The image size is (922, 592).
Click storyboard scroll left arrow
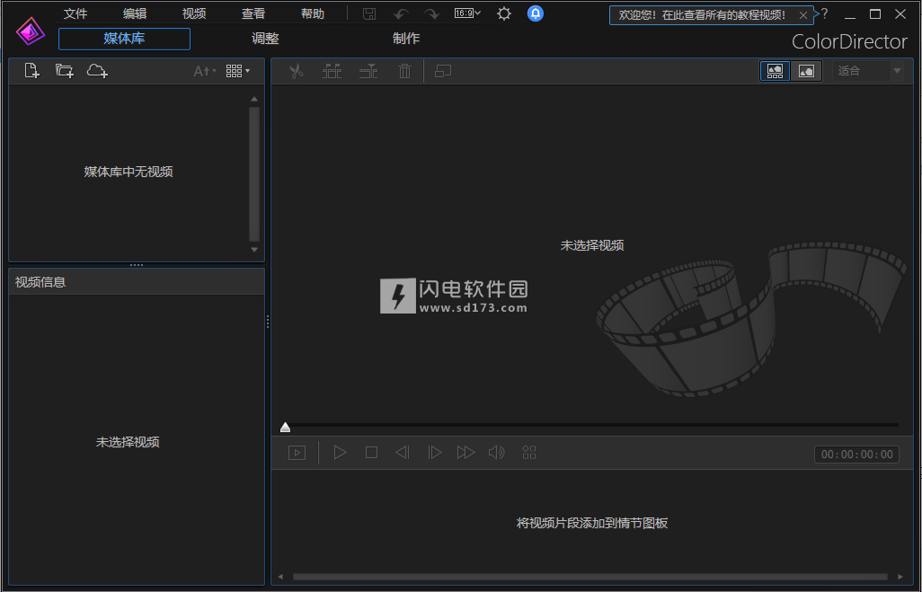280,577
